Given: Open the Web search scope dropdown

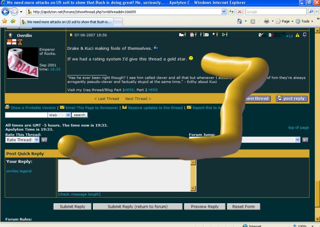Looking at the screenshot, I should [x=68, y=115].
